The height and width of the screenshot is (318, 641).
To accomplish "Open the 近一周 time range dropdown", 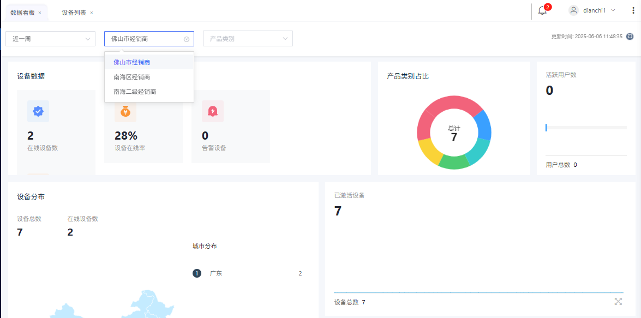I will 50,39.
